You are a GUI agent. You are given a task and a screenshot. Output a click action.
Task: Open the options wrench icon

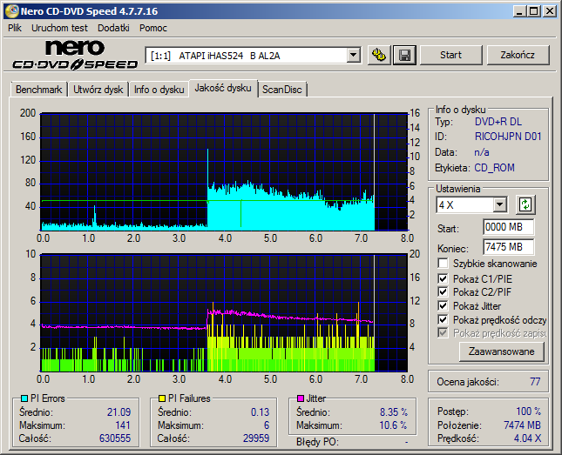378,55
